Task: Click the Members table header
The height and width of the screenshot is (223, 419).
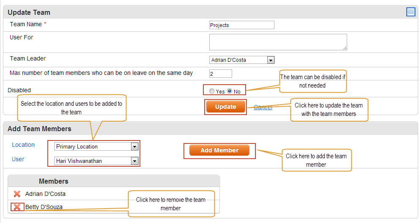Action: (114, 181)
